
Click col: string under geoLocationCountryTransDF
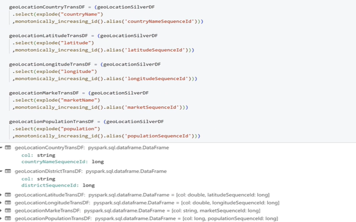tap(38, 155)
